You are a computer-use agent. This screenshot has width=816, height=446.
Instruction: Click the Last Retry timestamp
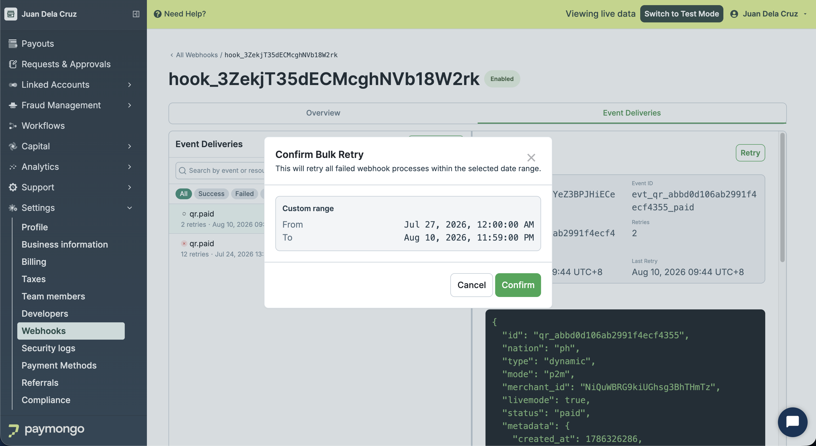coord(688,272)
